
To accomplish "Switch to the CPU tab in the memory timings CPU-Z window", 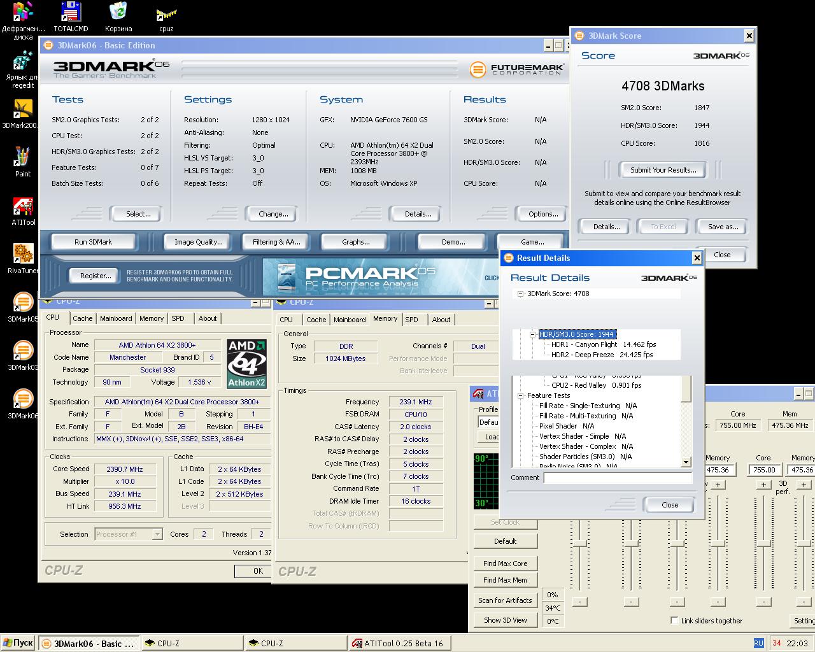I will click(287, 320).
